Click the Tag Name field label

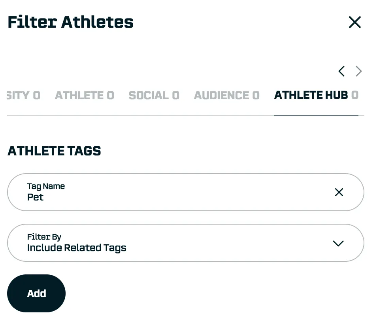[x=46, y=186]
